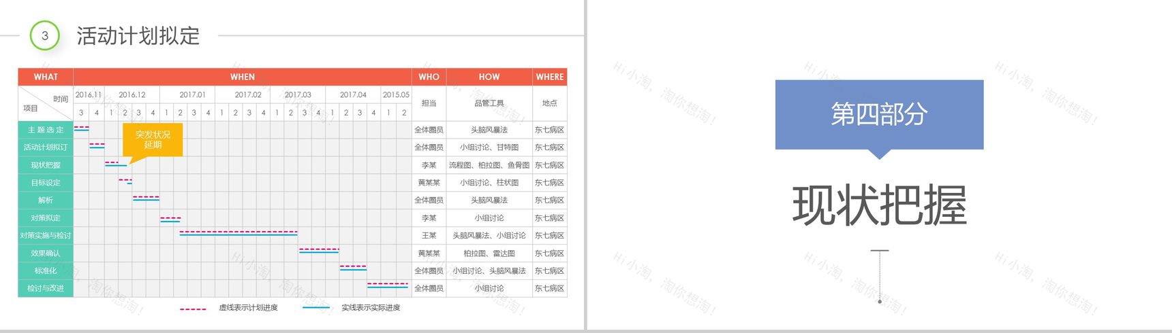Select the blue 第四部分 banner
This screenshot has width=1172, height=333.
pyautogui.click(x=879, y=114)
